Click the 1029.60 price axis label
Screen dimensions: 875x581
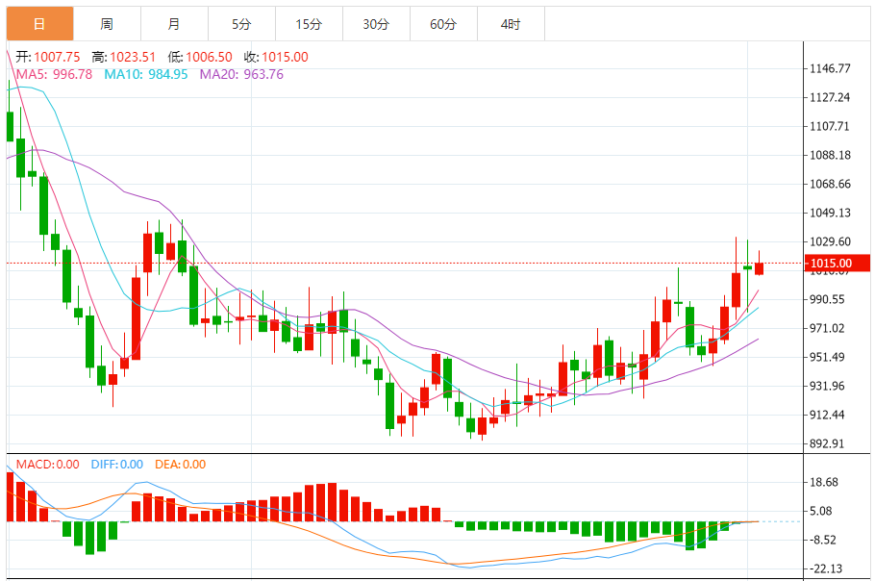pyautogui.click(x=831, y=241)
